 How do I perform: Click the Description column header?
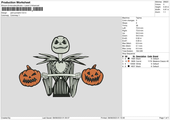click(141, 56)
